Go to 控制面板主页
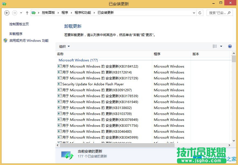 pyautogui.click(x=18, y=24)
